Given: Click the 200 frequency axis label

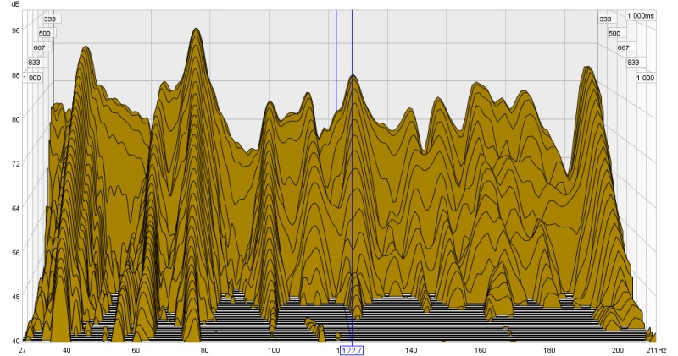Looking at the screenshot, I should coord(618,350).
